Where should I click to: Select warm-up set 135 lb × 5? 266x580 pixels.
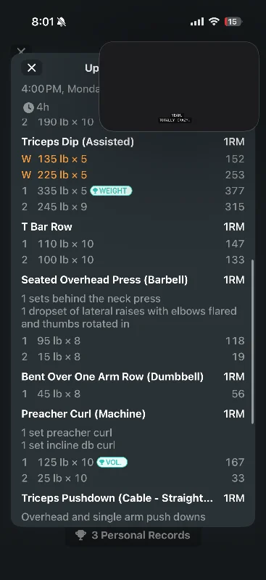pos(133,159)
